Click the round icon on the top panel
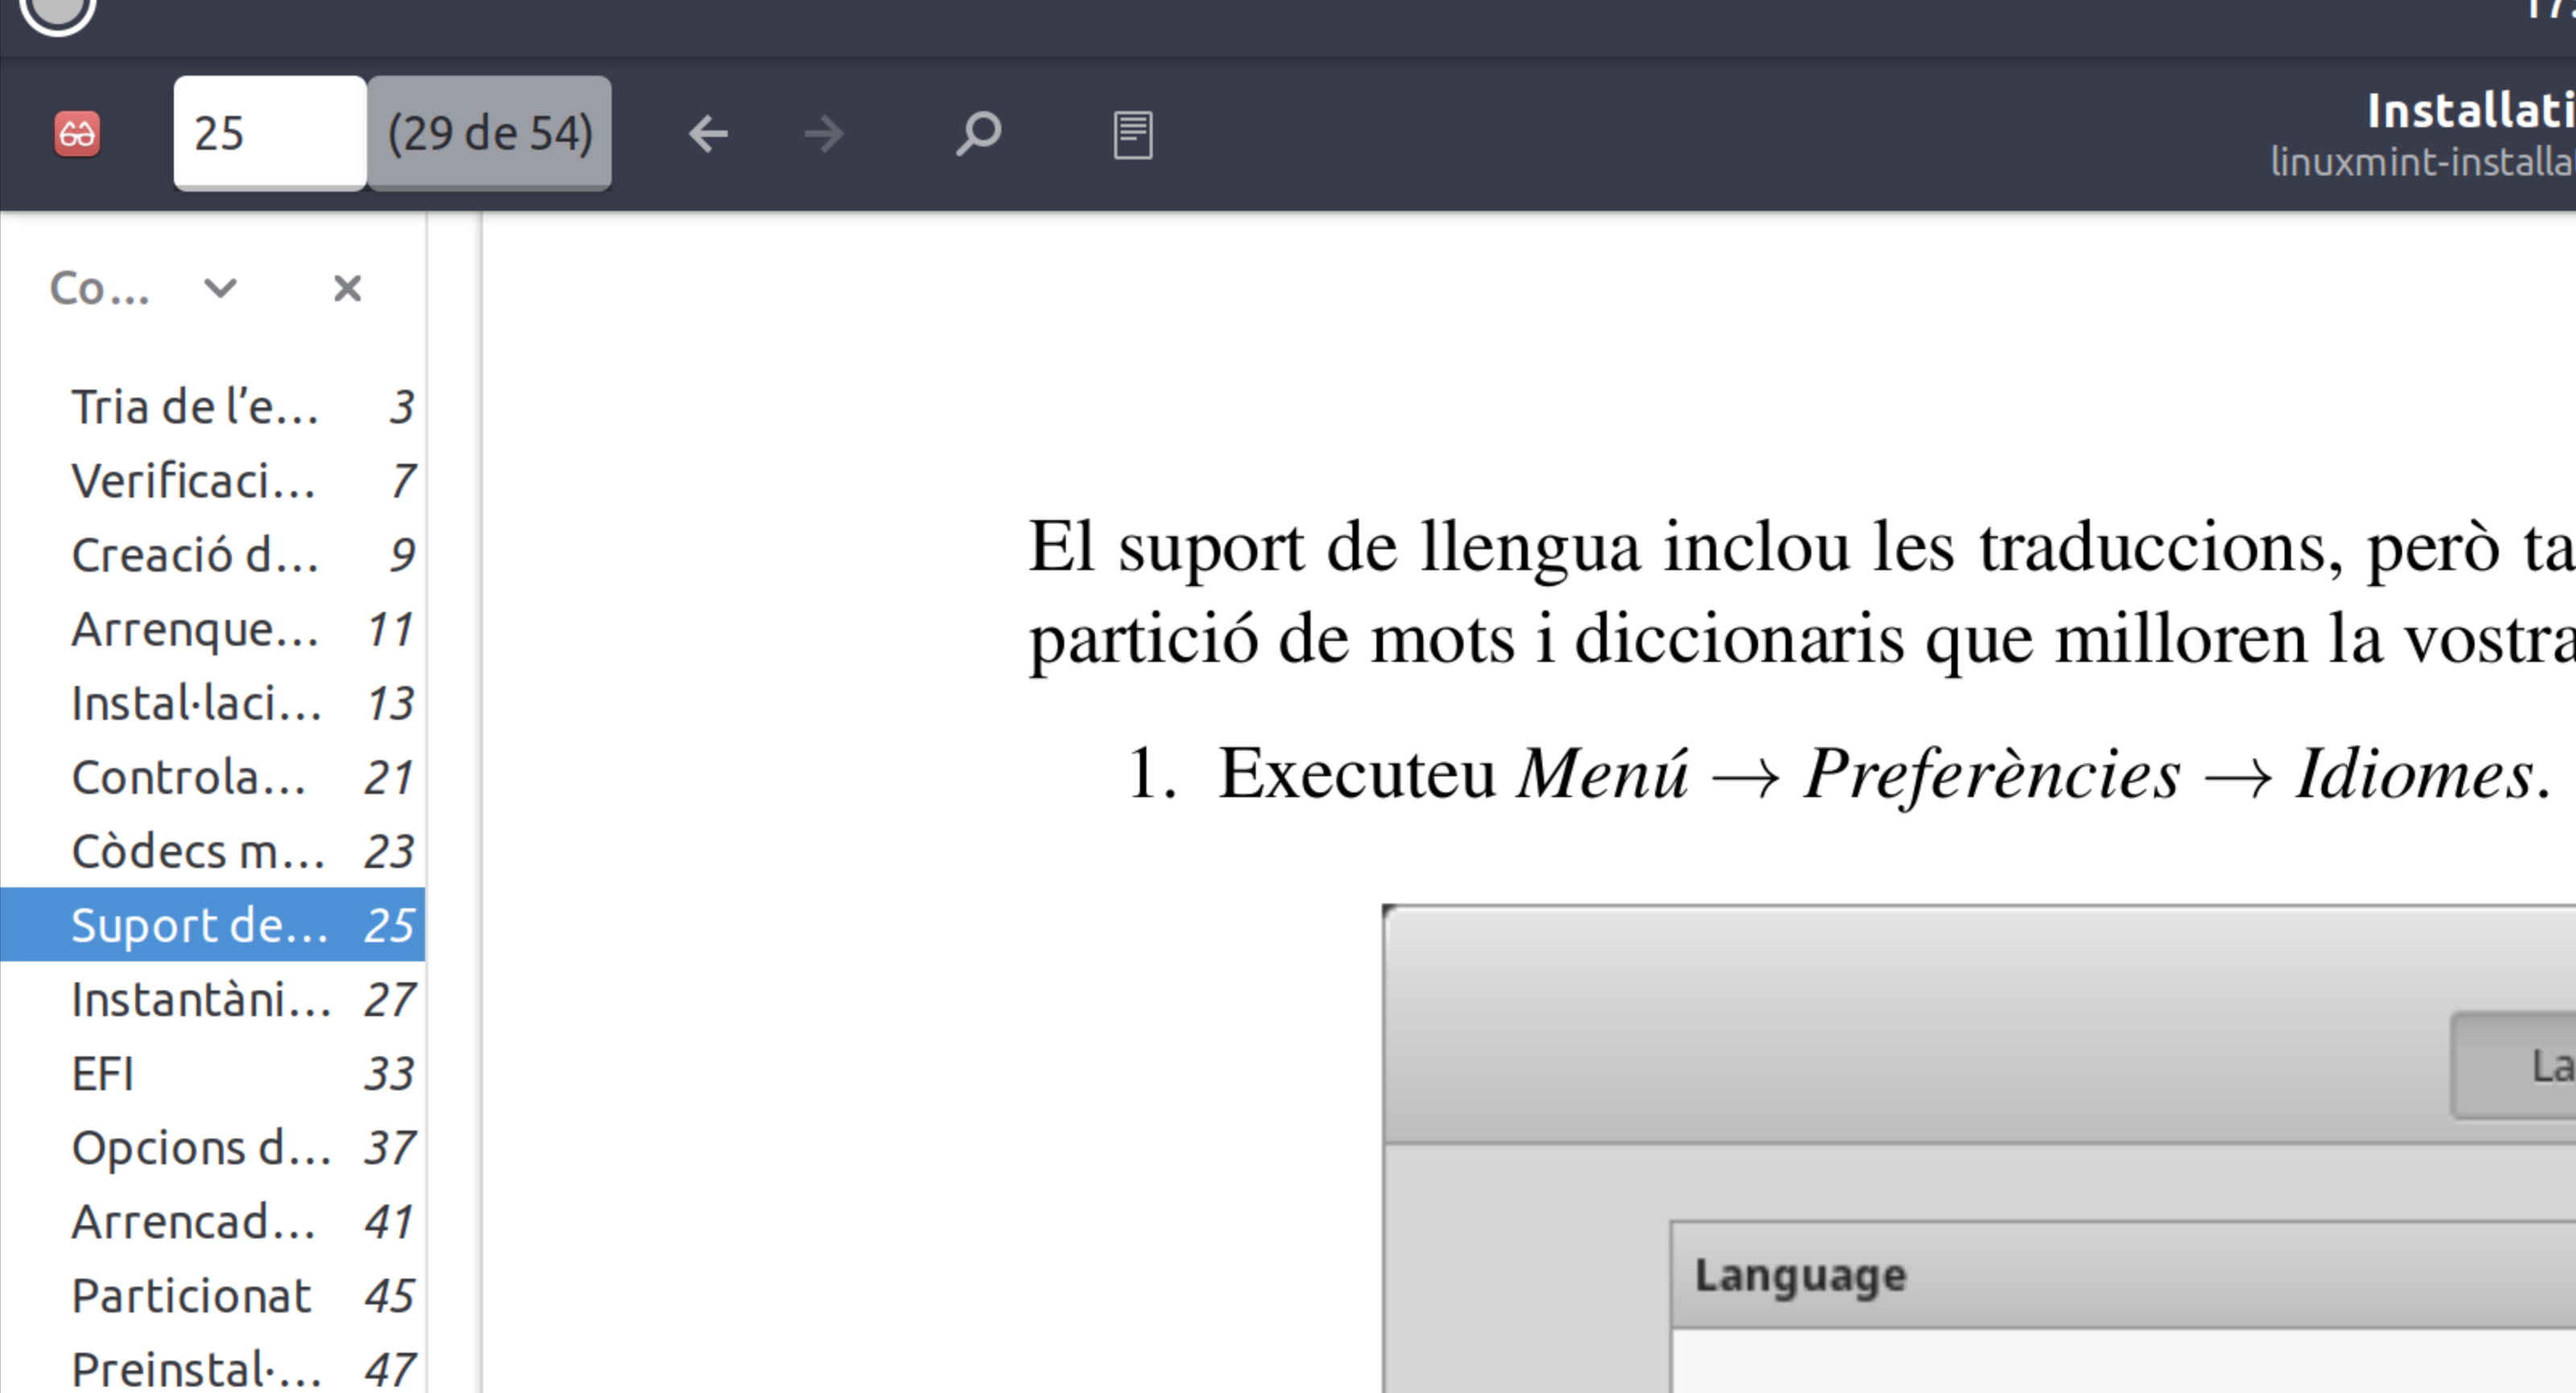The image size is (2576, 1393). (x=58, y=12)
